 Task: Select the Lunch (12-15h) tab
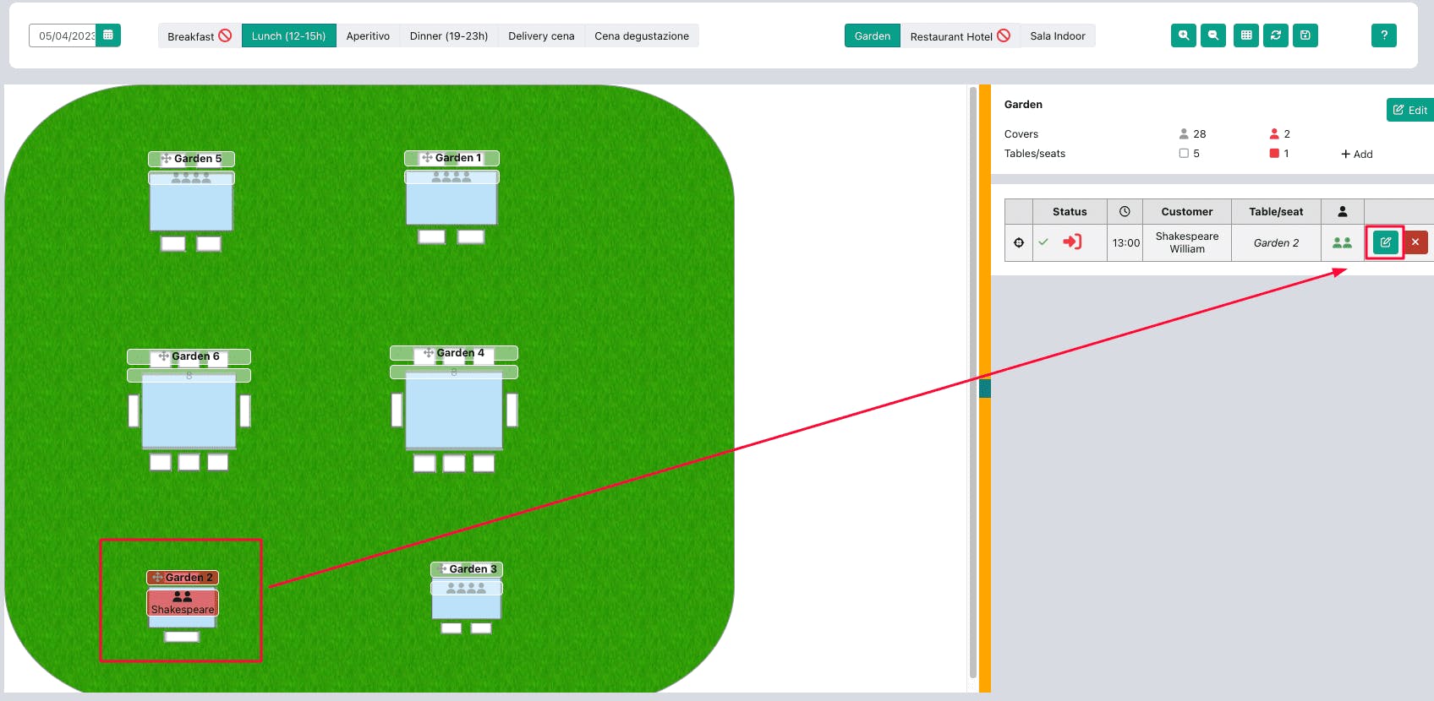tap(288, 35)
